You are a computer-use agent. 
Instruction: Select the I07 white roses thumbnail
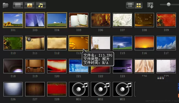[x=122, y=20]
